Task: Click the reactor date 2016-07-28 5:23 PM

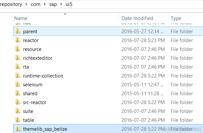Action: click(143, 40)
